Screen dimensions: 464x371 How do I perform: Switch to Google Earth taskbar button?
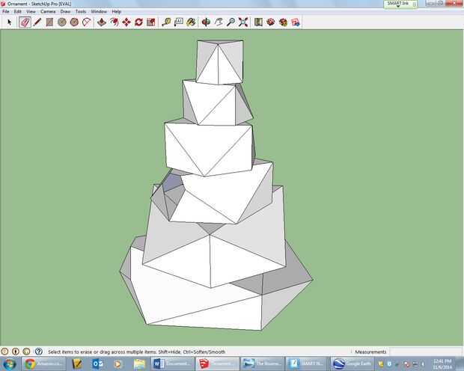pos(352,364)
